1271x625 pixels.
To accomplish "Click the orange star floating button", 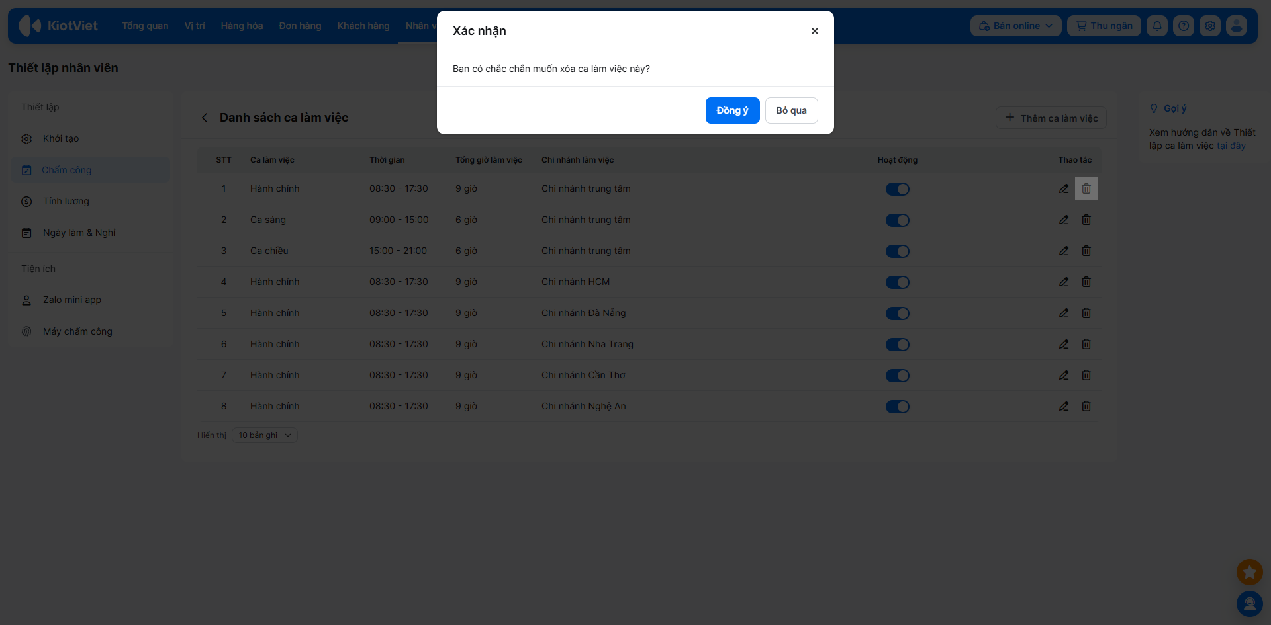I will 1250,572.
